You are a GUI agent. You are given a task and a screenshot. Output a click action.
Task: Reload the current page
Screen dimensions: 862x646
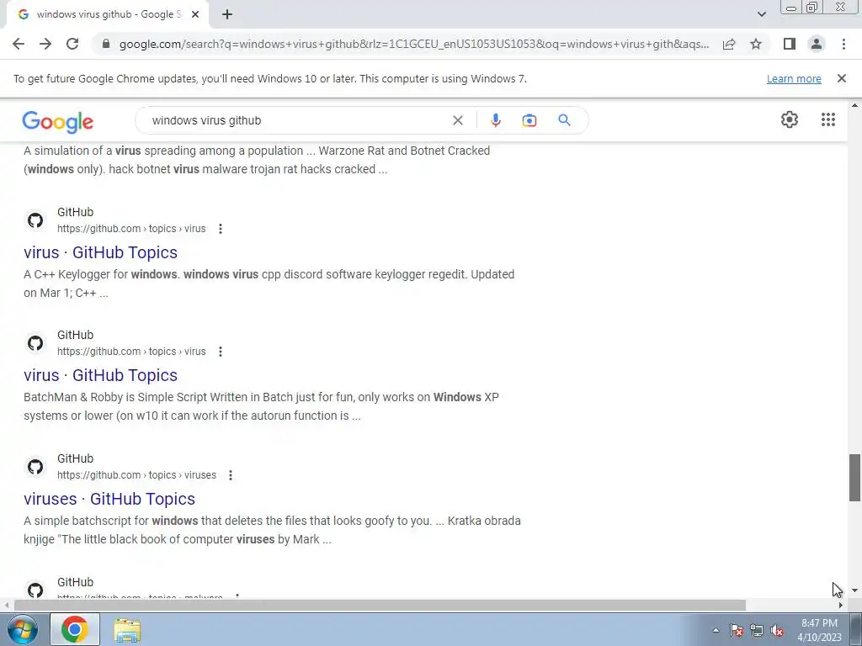click(72, 44)
